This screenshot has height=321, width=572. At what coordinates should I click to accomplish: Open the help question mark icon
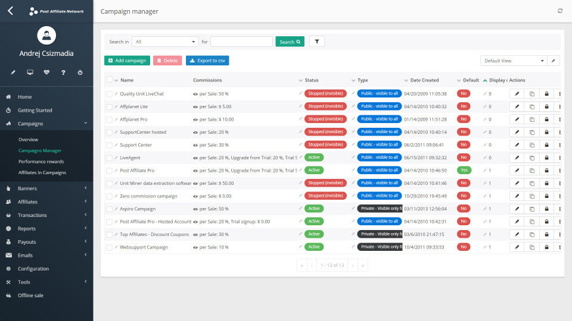pyautogui.click(x=63, y=72)
